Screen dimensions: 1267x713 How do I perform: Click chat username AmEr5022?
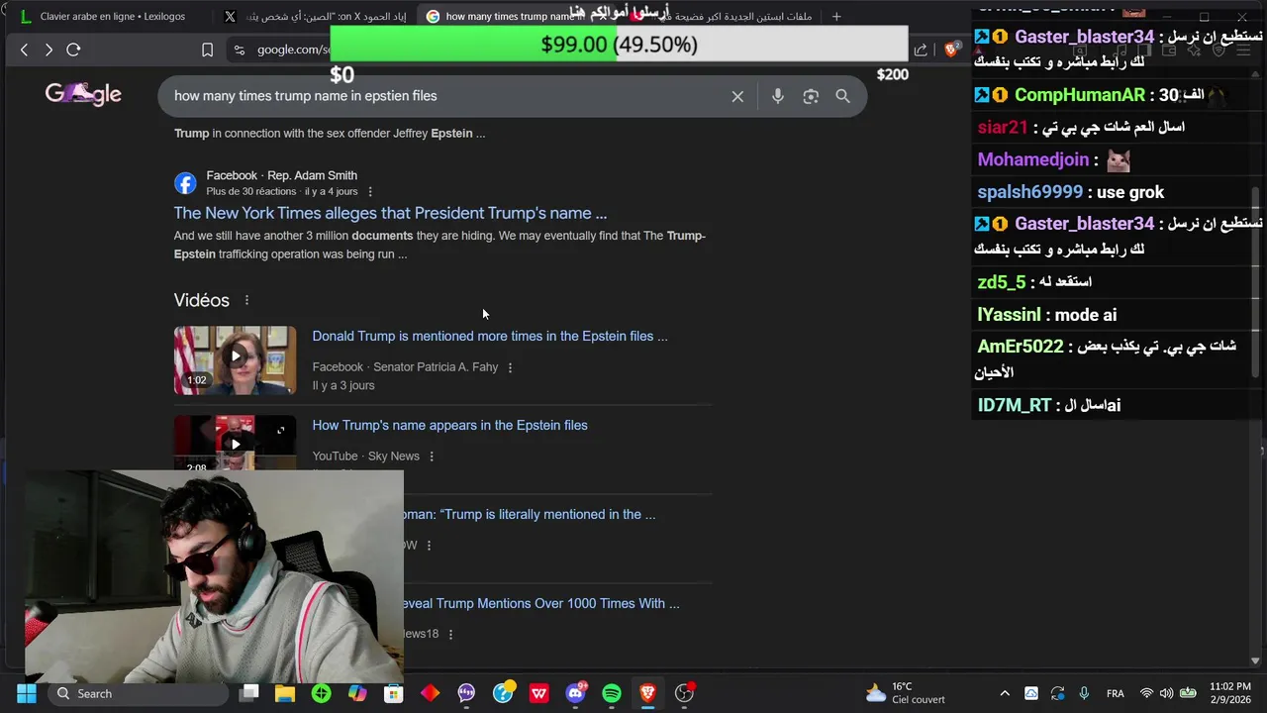[1020, 347]
